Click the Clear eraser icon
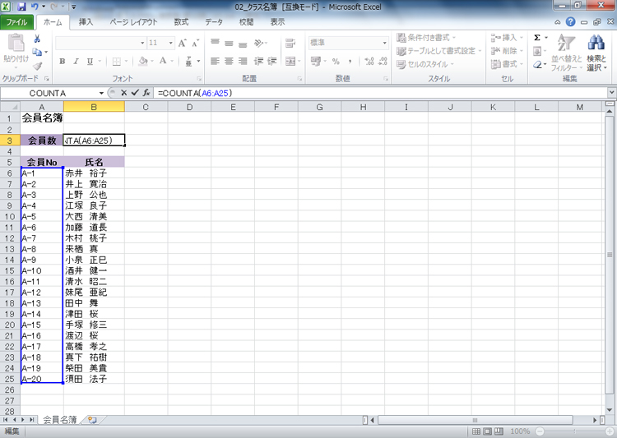Viewport: 617px width, 438px height. (x=537, y=64)
